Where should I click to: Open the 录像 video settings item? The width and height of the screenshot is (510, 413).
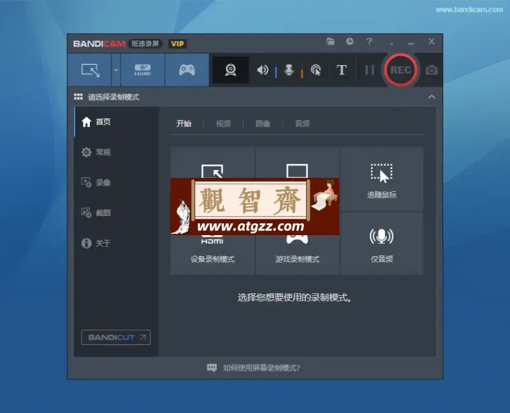tap(117, 182)
